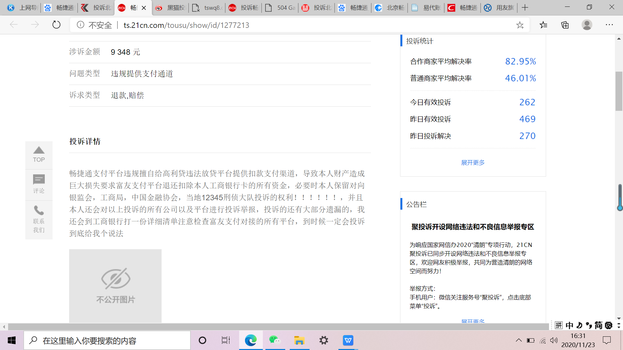Viewport: 623px width, 350px height.
Task: Click the TOP back-to-top arrow
Action: pyautogui.click(x=39, y=154)
